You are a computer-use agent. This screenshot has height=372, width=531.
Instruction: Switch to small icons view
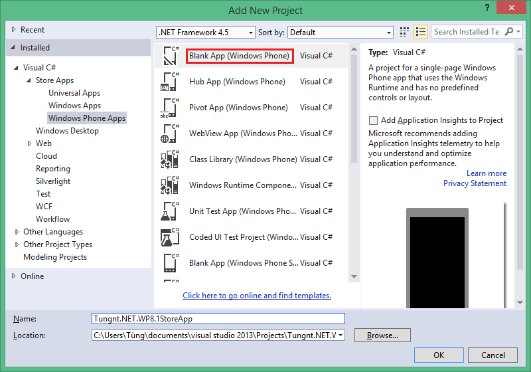point(404,32)
